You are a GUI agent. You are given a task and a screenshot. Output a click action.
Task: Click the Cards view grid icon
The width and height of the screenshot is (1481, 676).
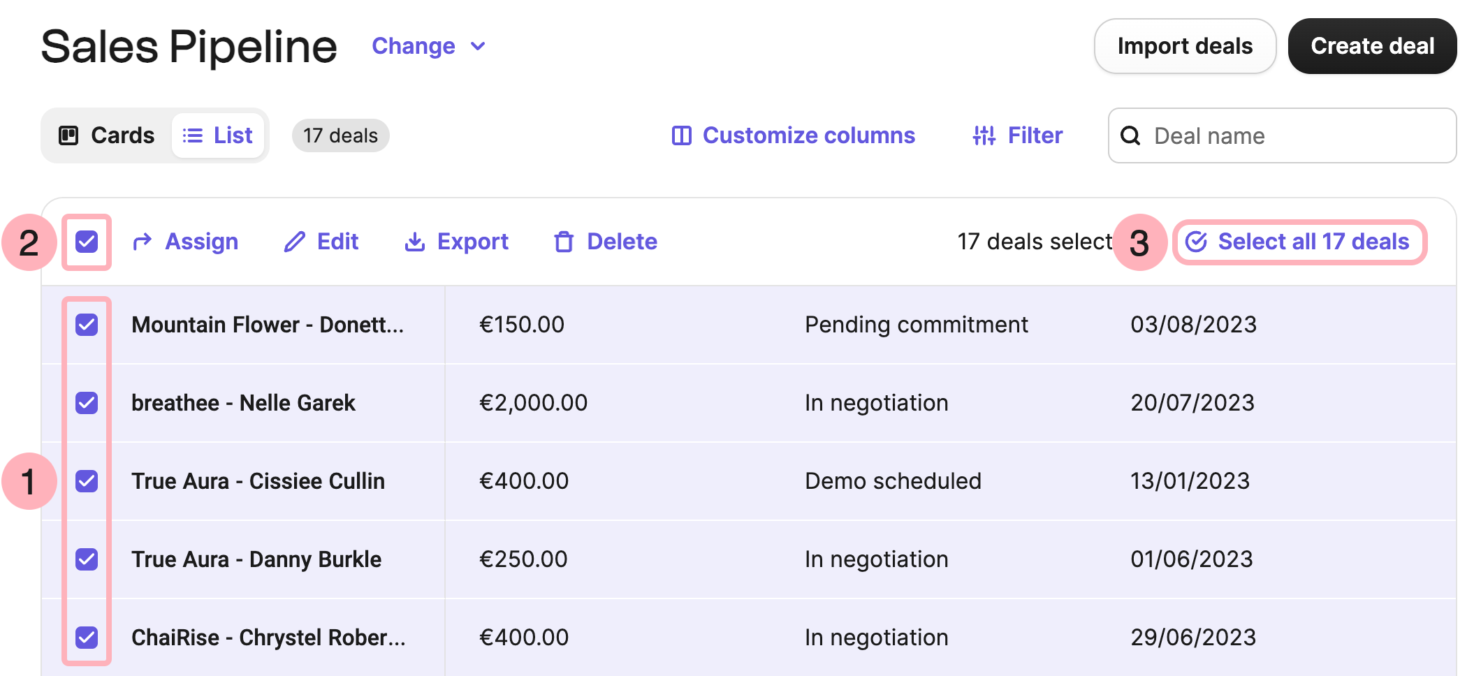pos(70,135)
